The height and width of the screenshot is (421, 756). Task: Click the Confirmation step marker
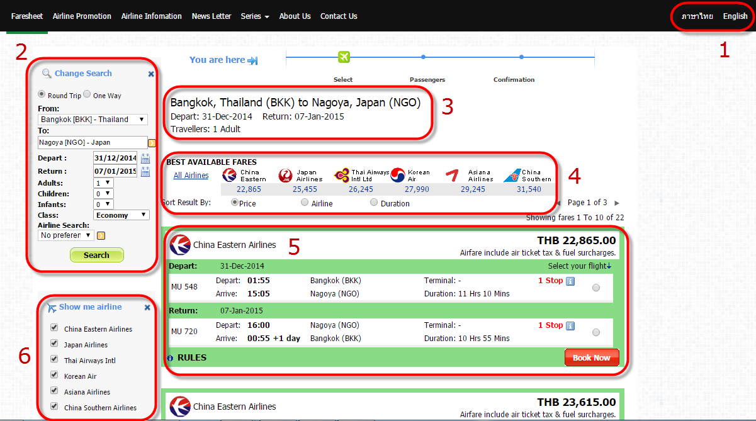click(521, 57)
